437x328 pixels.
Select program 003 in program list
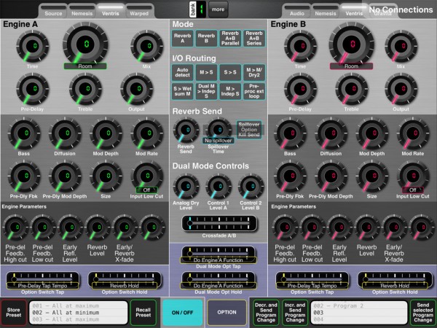point(359,313)
